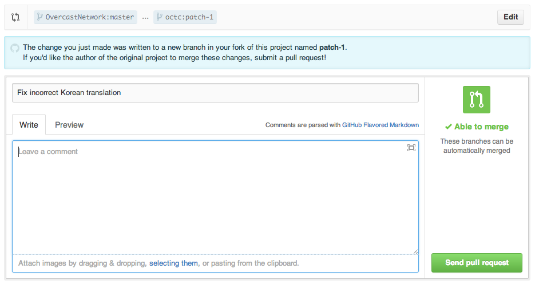Click the branch icon beside OvercastNetwork:master
This screenshot has height=284, width=535.
(40, 17)
